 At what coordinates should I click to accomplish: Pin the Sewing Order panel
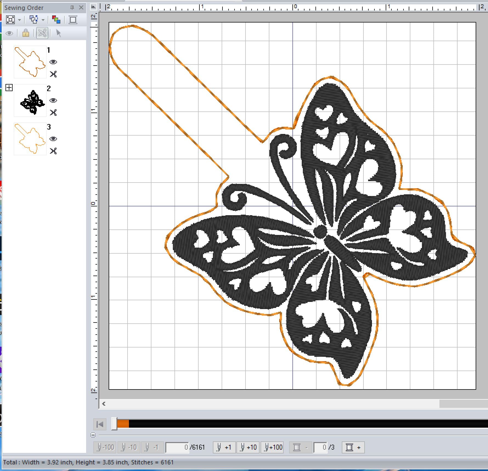pyautogui.click(x=72, y=8)
